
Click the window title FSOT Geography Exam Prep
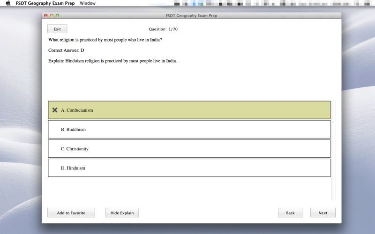click(191, 15)
